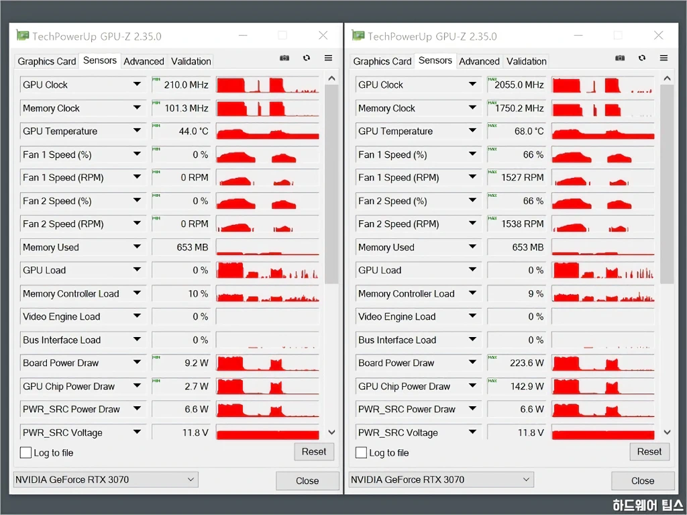Open Video Engine Load dropdown in left window

pos(137,316)
